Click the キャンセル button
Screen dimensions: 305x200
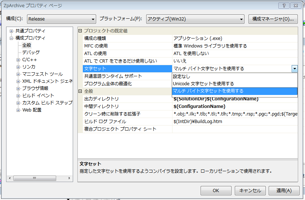tap(250, 191)
